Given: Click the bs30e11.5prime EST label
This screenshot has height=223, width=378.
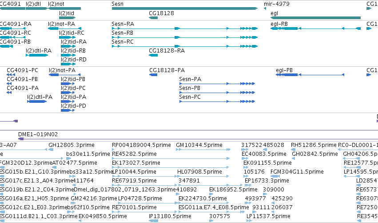Looking at the screenshot, I should pos(88,154).
